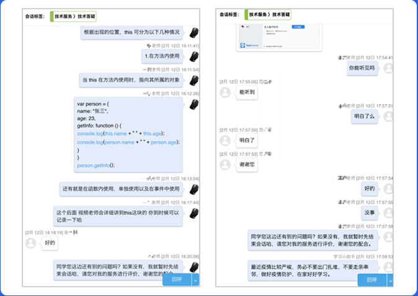Click teacher avatar beside "当 this 在方法内使用时" message
The height and width of the screenshot is (296, 418).
point(193,80)
